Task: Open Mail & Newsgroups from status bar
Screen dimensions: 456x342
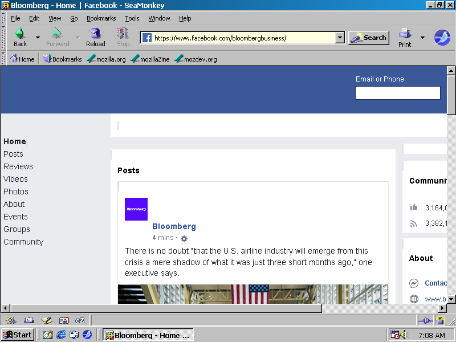Action: tap(29, 320)
